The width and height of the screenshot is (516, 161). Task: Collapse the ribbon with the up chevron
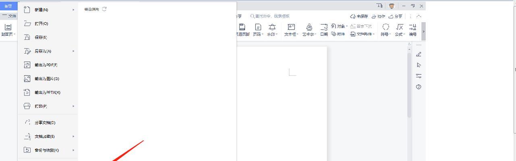419,16
